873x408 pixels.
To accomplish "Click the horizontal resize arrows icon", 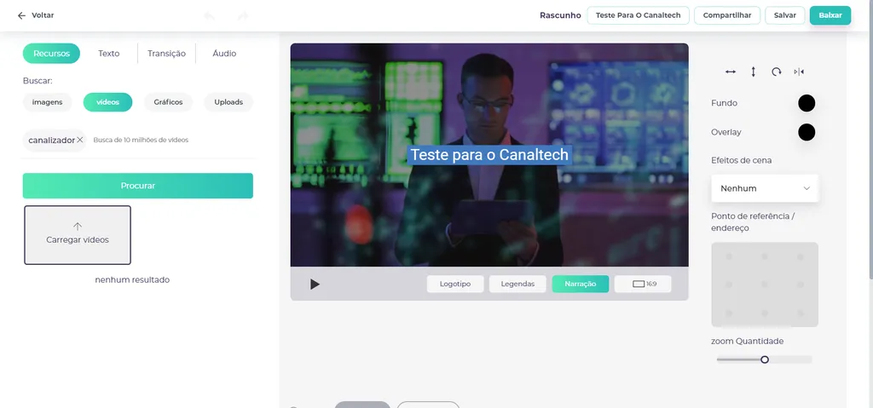I will pyautogui.click(x=730, y=72).
